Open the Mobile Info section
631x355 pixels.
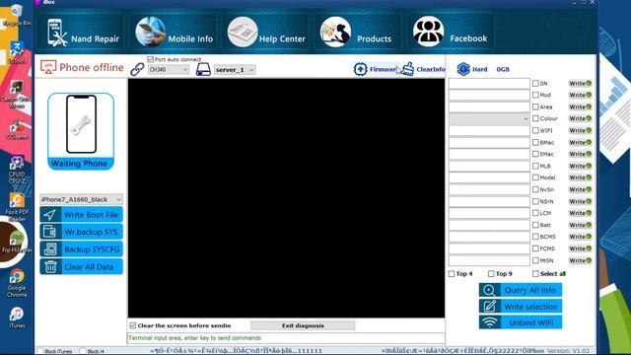point(174,33)
